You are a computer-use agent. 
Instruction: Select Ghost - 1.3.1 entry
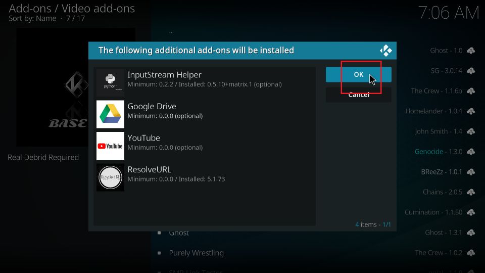443,233
